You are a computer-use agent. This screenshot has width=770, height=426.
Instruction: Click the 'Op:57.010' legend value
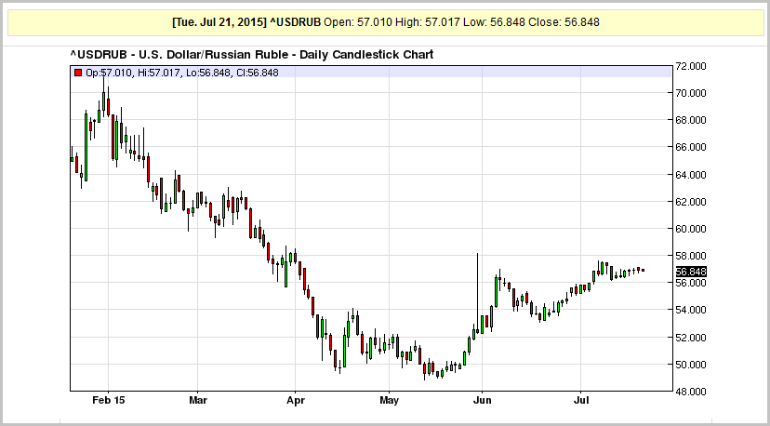click(x=109, y=73)
